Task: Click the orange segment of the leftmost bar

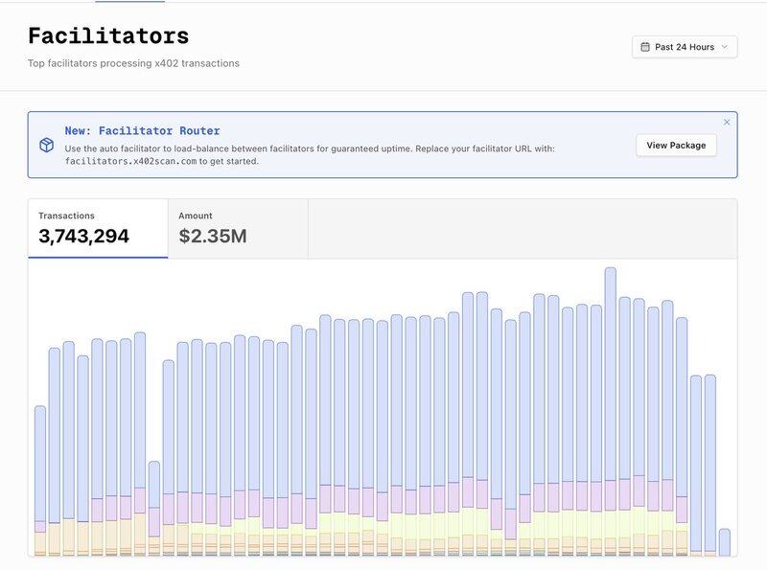Action: [40, 542]
